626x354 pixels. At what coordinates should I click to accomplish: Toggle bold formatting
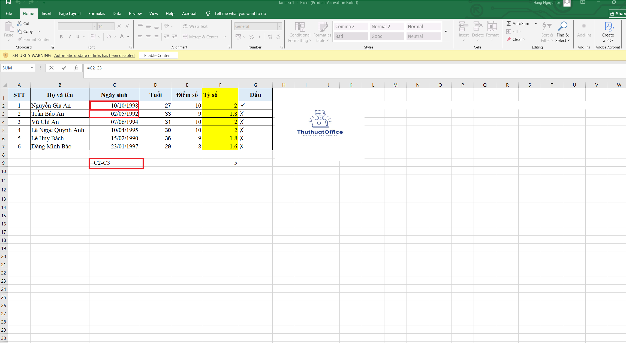click(x=61, y=37)
